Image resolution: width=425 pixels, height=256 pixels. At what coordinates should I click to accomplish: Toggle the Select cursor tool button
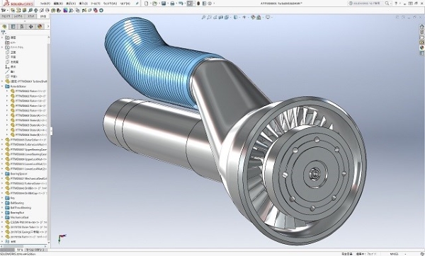tap(190, 4)
